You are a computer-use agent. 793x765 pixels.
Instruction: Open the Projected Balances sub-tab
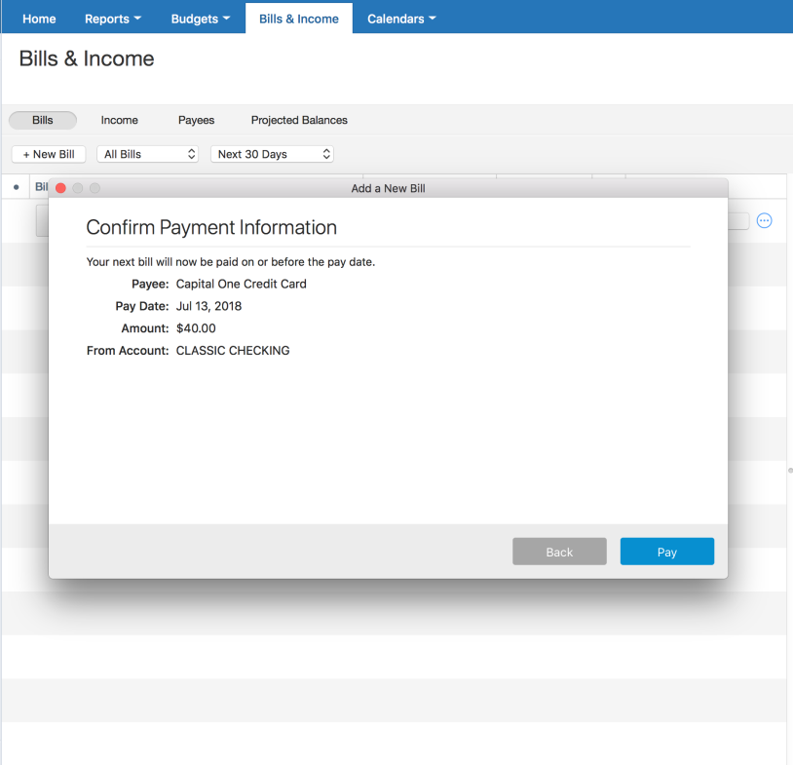pos(299,120)
